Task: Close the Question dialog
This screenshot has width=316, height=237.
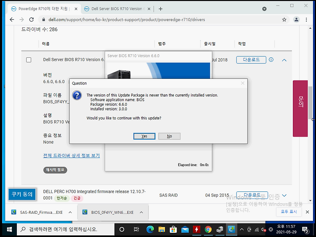Action: pyautogui.click(x=243, y=83)
